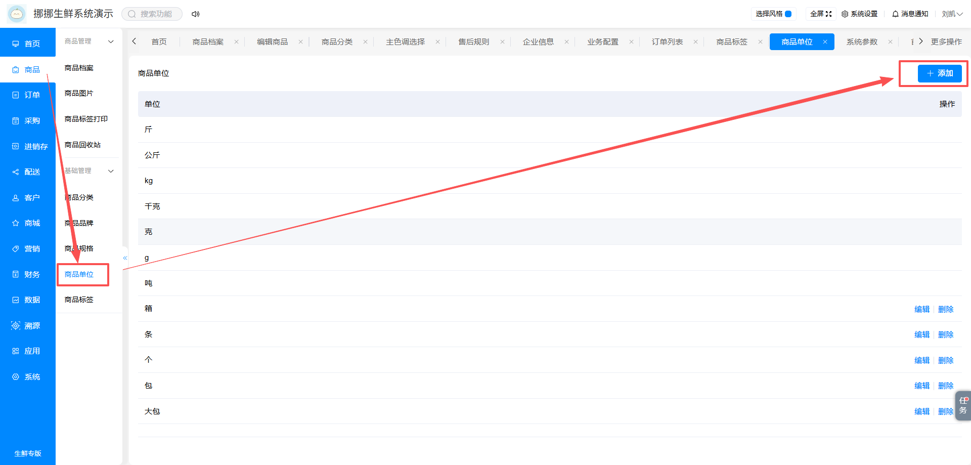
Task: Collapse the 商品管理 menu group
Action: tap(111, 41)
